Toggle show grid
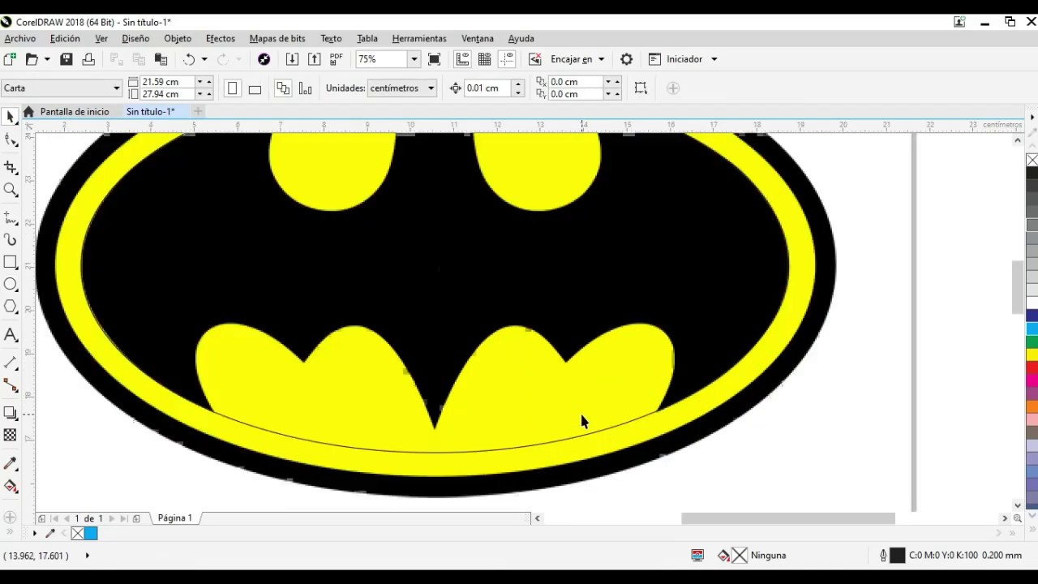This screenshot has width=1038, height=584. 485,59
